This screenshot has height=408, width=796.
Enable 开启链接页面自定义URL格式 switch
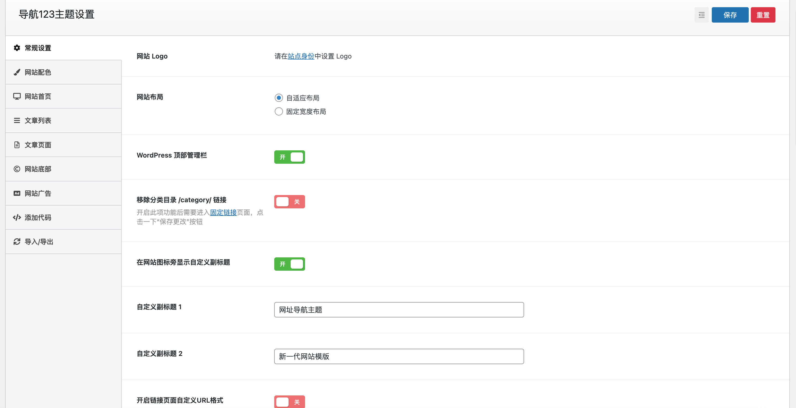(x=290, y=402)
